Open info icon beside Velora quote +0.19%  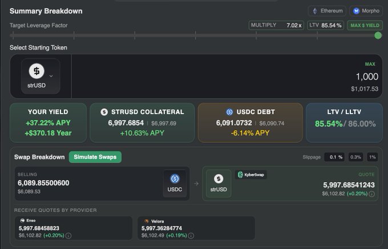[x=191, y=236]
